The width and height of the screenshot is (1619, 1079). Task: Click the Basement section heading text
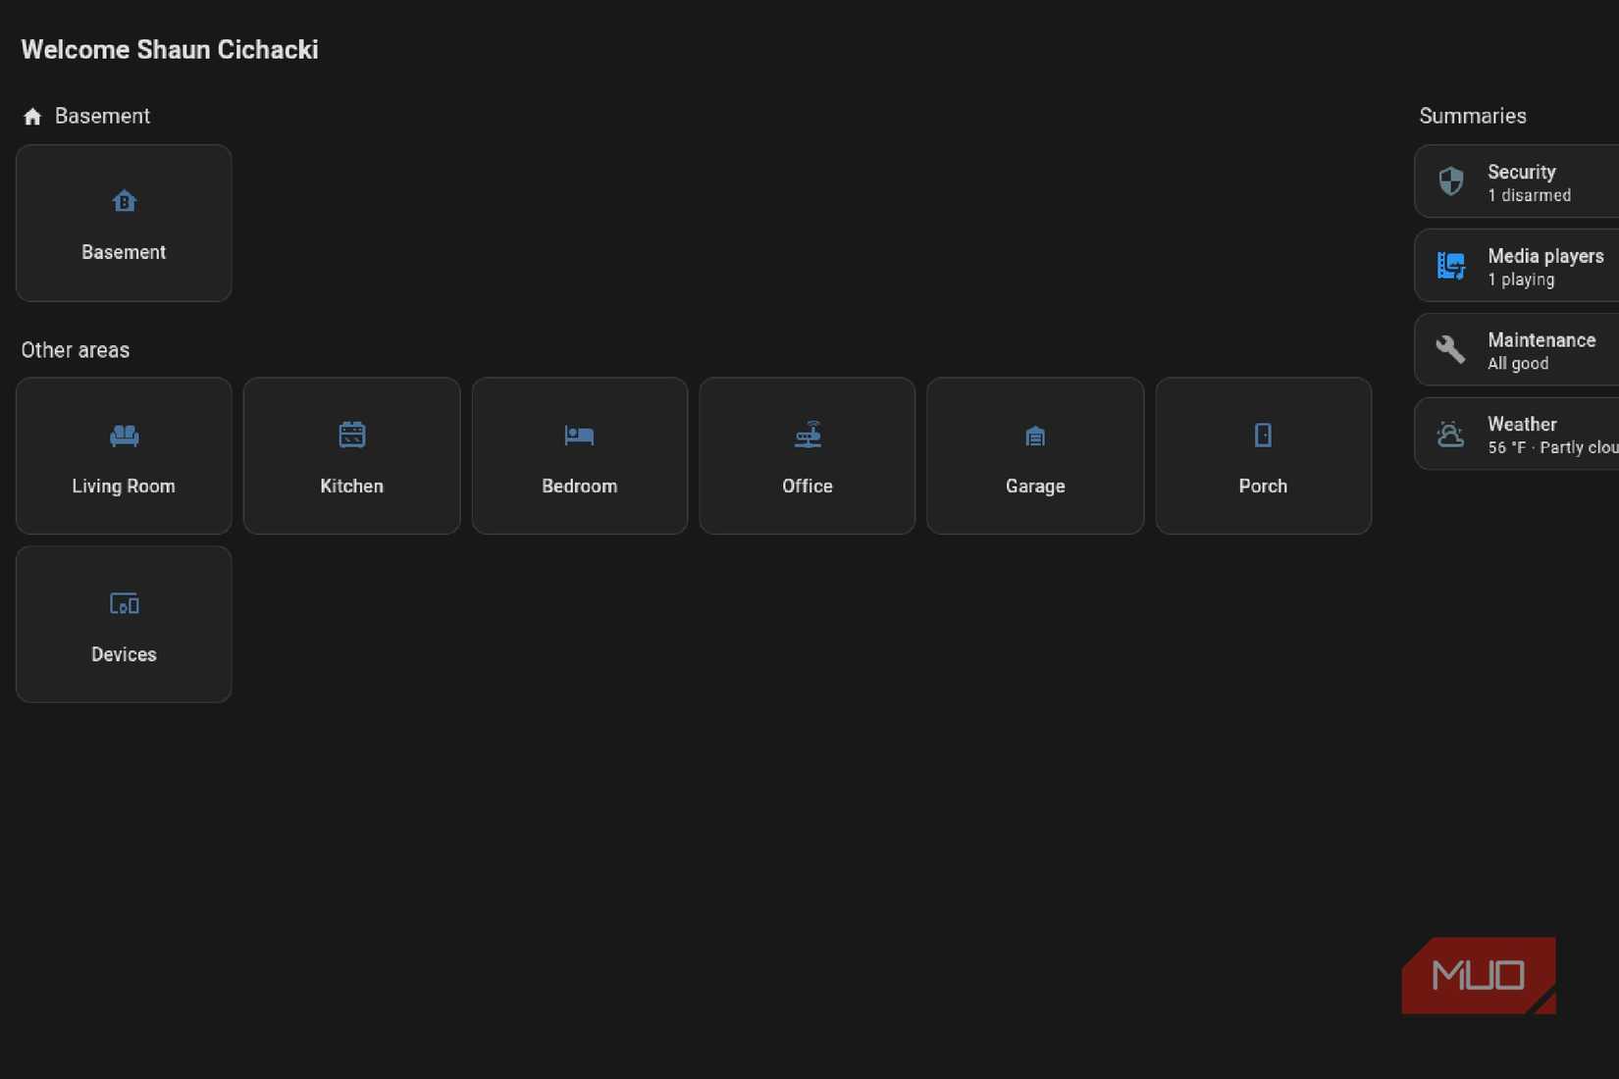(x=102, y=116)
